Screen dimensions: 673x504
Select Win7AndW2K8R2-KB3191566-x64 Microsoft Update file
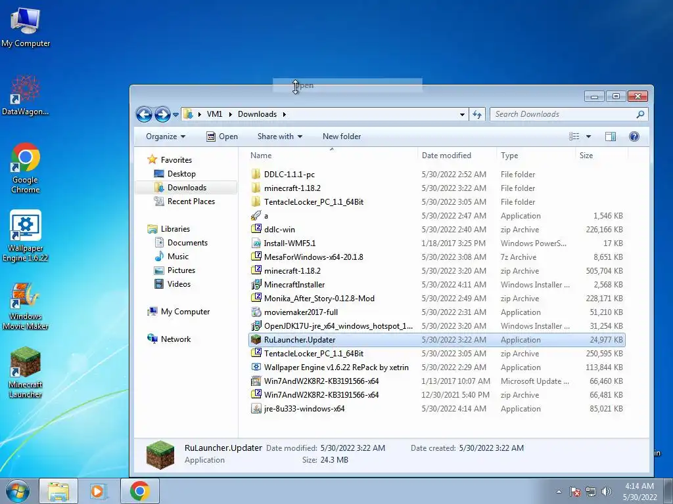436,381
